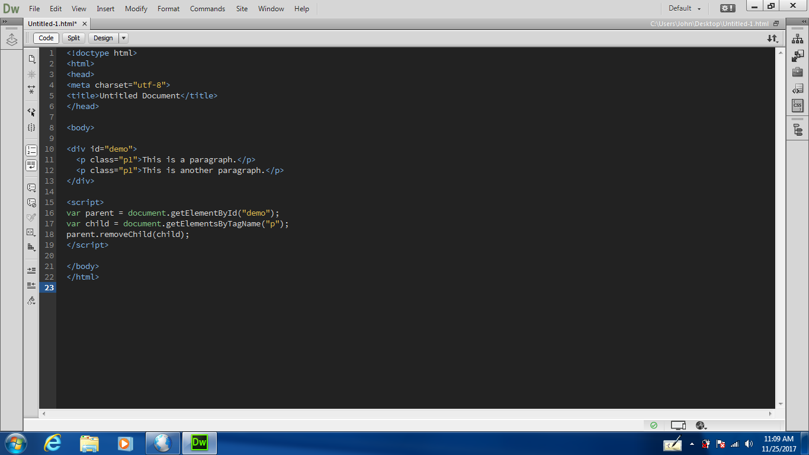Image resolution: width=809 pixels, height=455 pixels.
Task: Expand the Design view mode dropdown arrow
Action: pos(124,38)
